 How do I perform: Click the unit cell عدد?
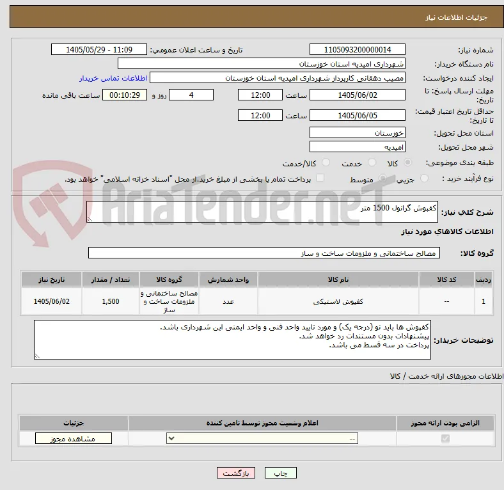228,301
